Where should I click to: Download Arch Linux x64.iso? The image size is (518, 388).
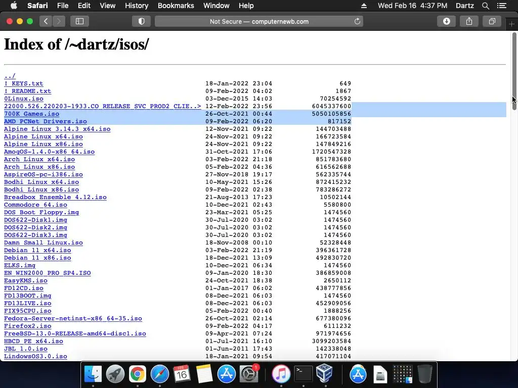(39, 159)
